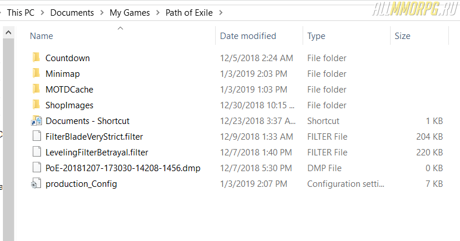Click the PoE dmp file icon

(x=37, y=168)
